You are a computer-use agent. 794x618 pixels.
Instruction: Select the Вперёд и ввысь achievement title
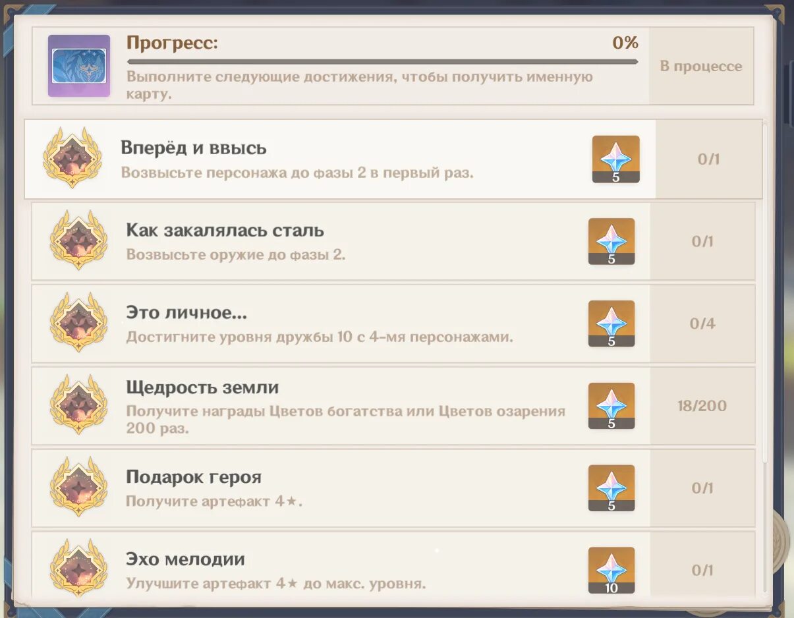coord(194,148)
